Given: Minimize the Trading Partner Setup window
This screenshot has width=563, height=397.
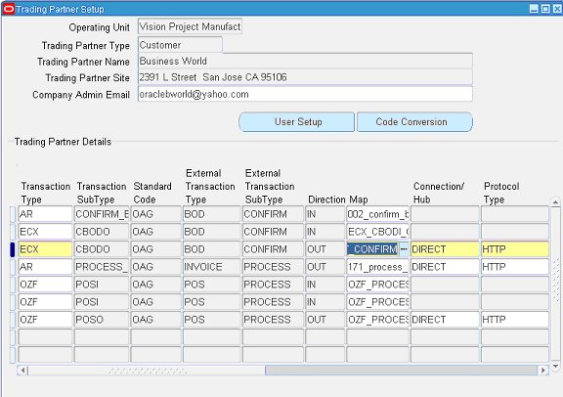Looking at the screenshot, I should point(535,9).
